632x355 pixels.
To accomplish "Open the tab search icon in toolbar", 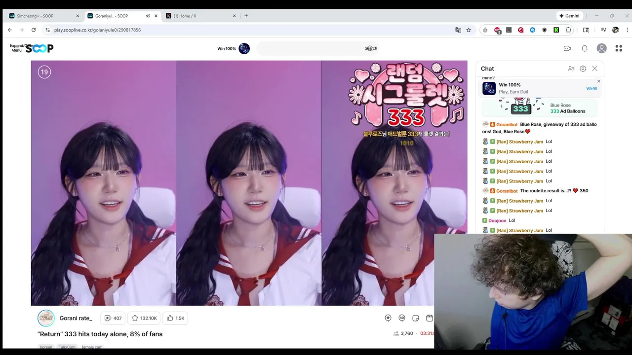I will click(586, 30).
